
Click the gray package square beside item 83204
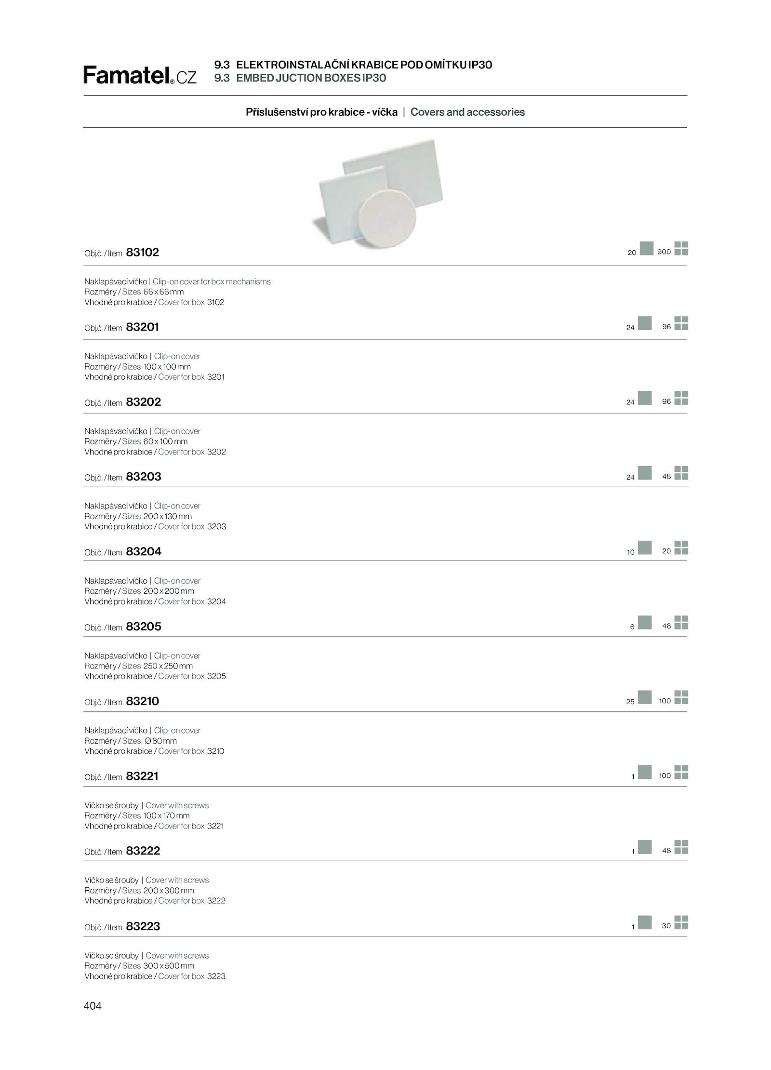pyautogui.click(x=645, y=548)
